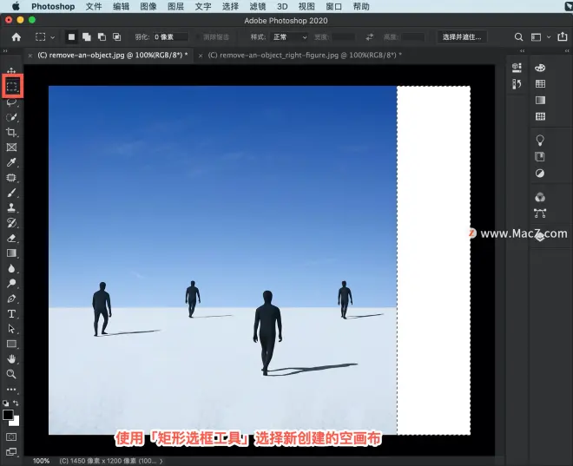Select the Hand tool
Viewport: 573px width, 466px height.
point(11,359)
